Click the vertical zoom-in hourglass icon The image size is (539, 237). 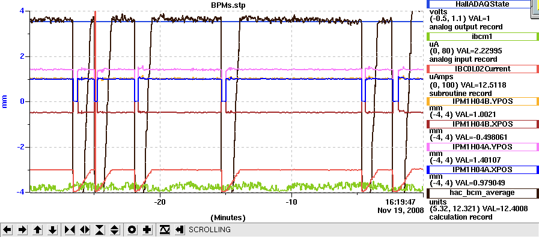point(99,230)
